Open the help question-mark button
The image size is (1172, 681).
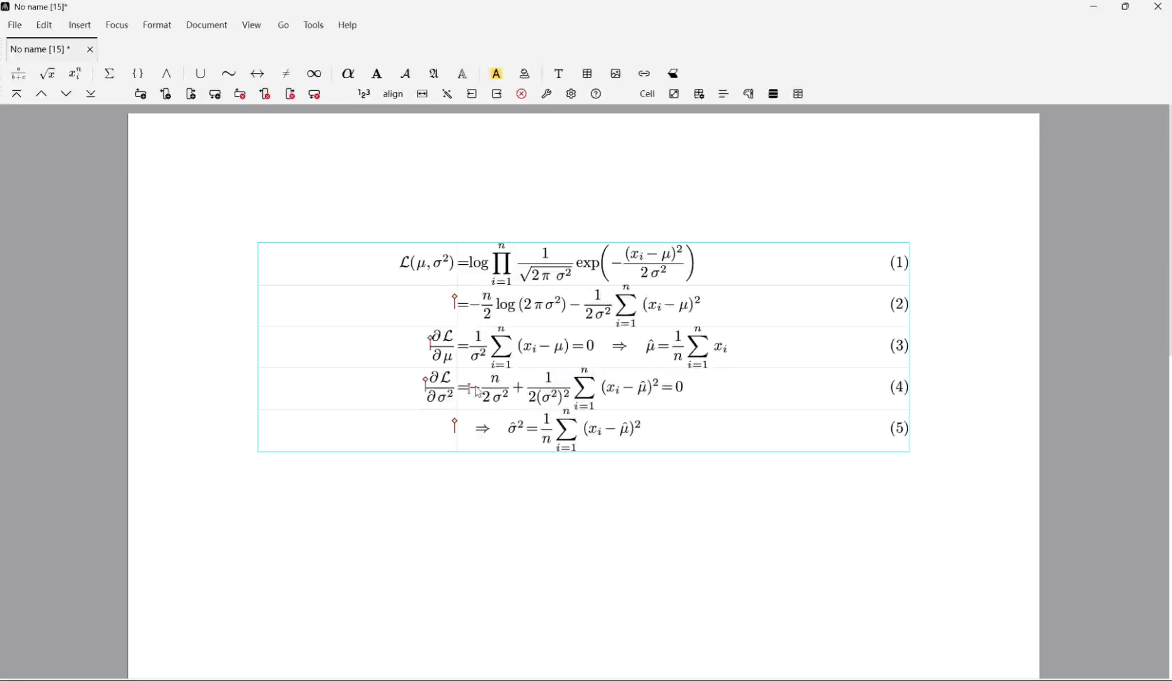pyautogui.click(x=596, y=94)
